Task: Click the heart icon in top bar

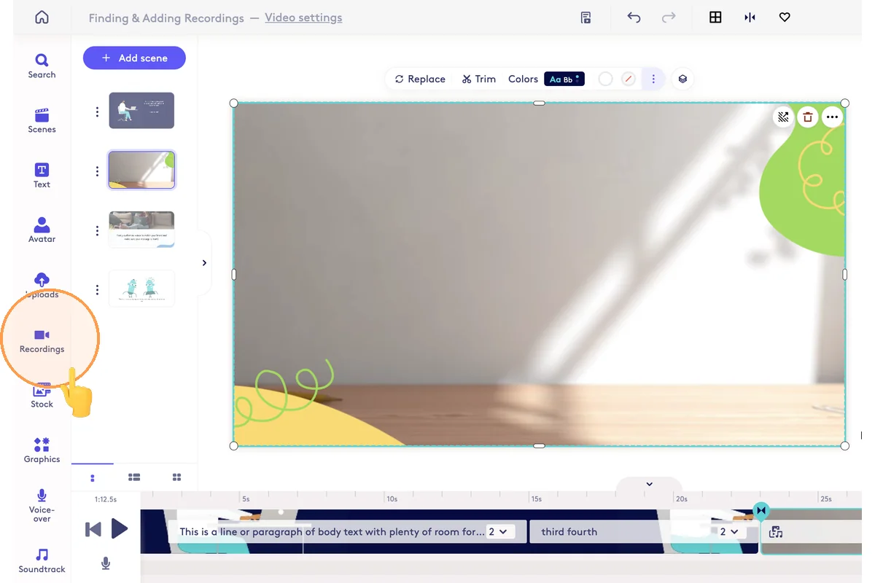Action: [x=785, y=17]
